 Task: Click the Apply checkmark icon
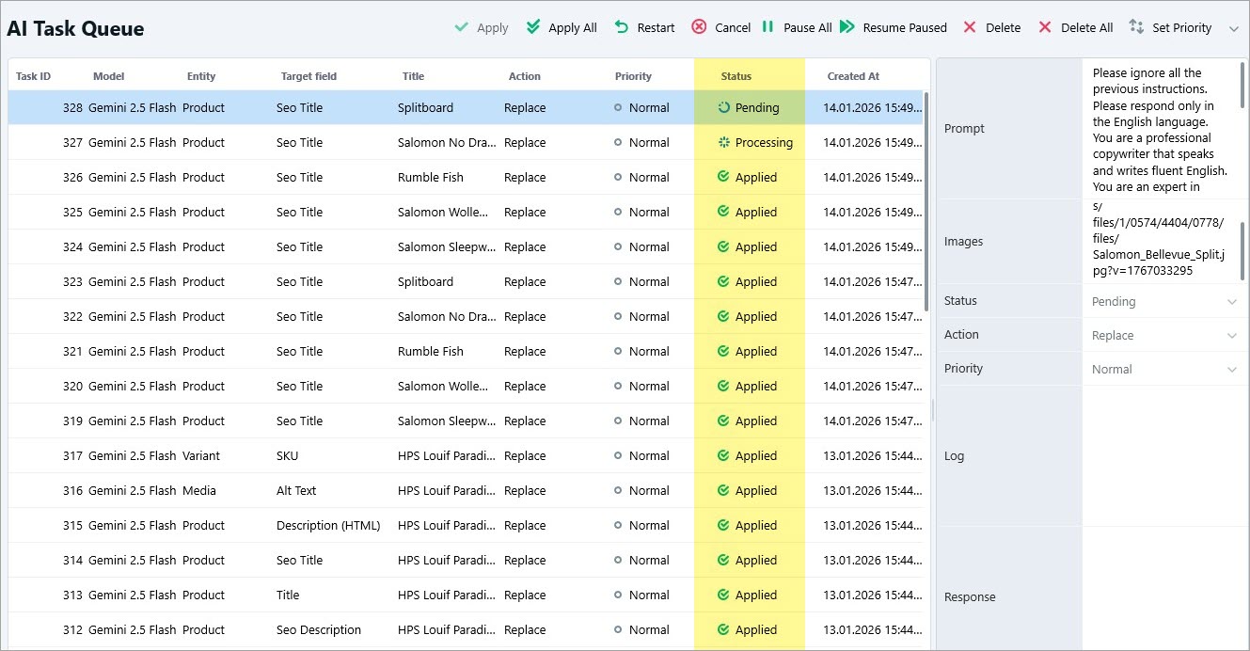(461, 27)
